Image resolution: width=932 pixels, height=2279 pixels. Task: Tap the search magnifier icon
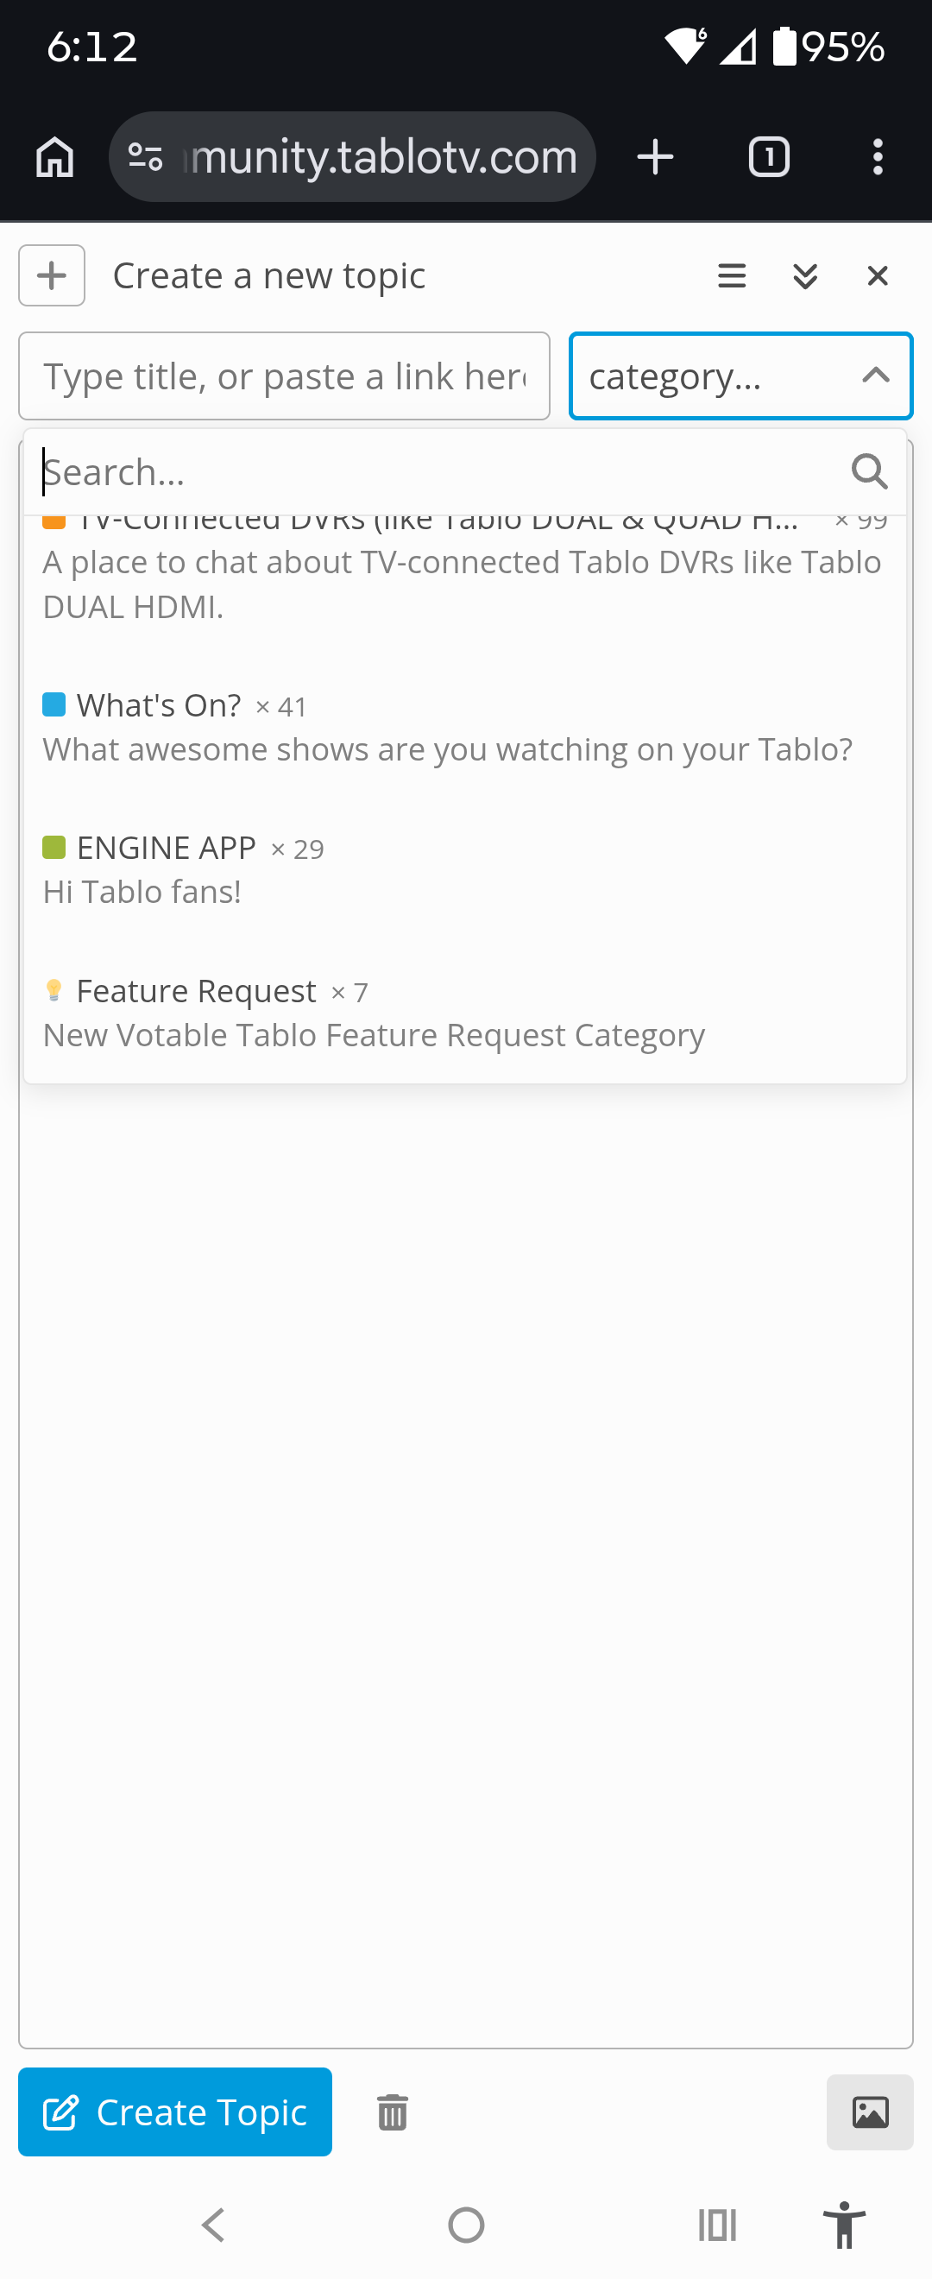pos(869,471)
